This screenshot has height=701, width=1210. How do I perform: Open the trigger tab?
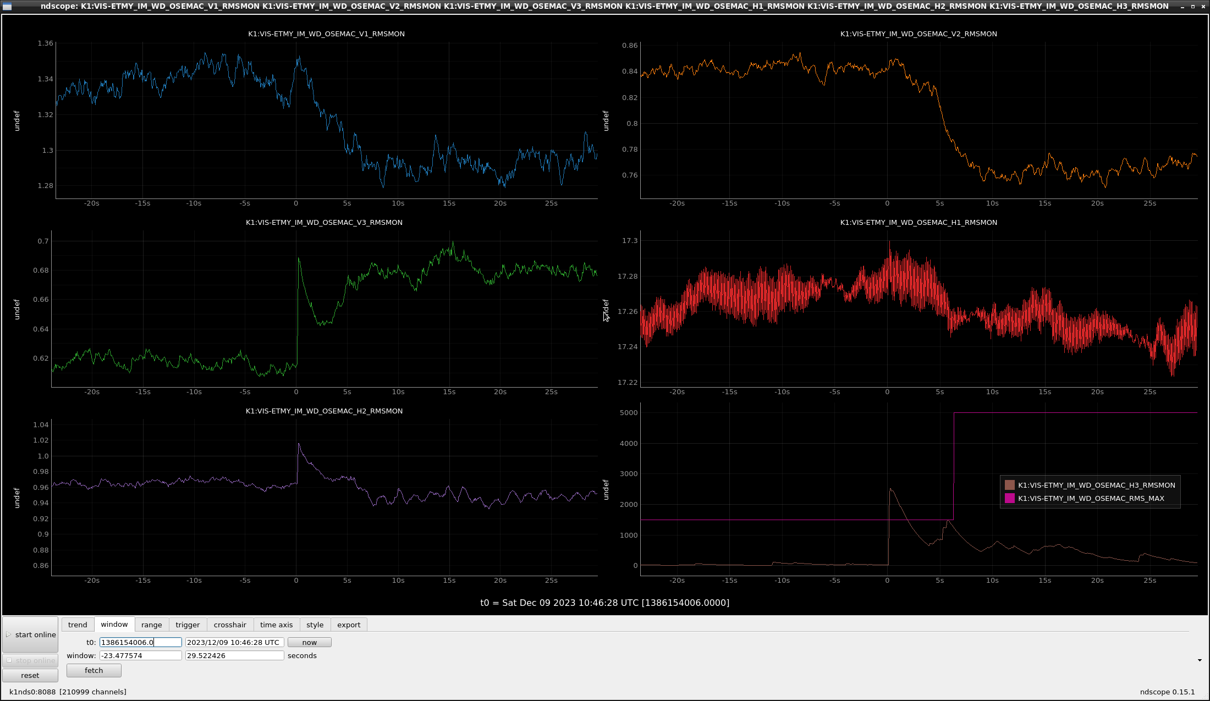pyautogui.click(x=188, y=625)
